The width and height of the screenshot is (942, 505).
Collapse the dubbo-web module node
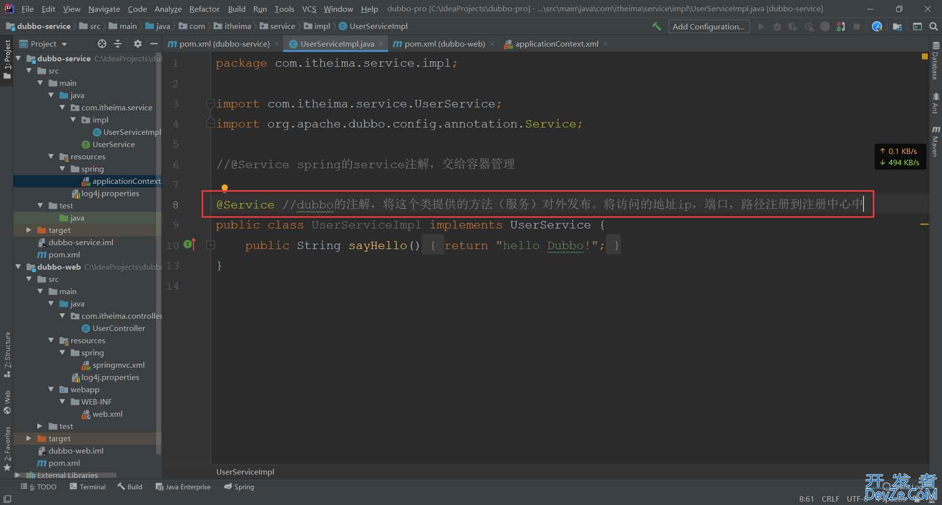click(x=18, y=267)
